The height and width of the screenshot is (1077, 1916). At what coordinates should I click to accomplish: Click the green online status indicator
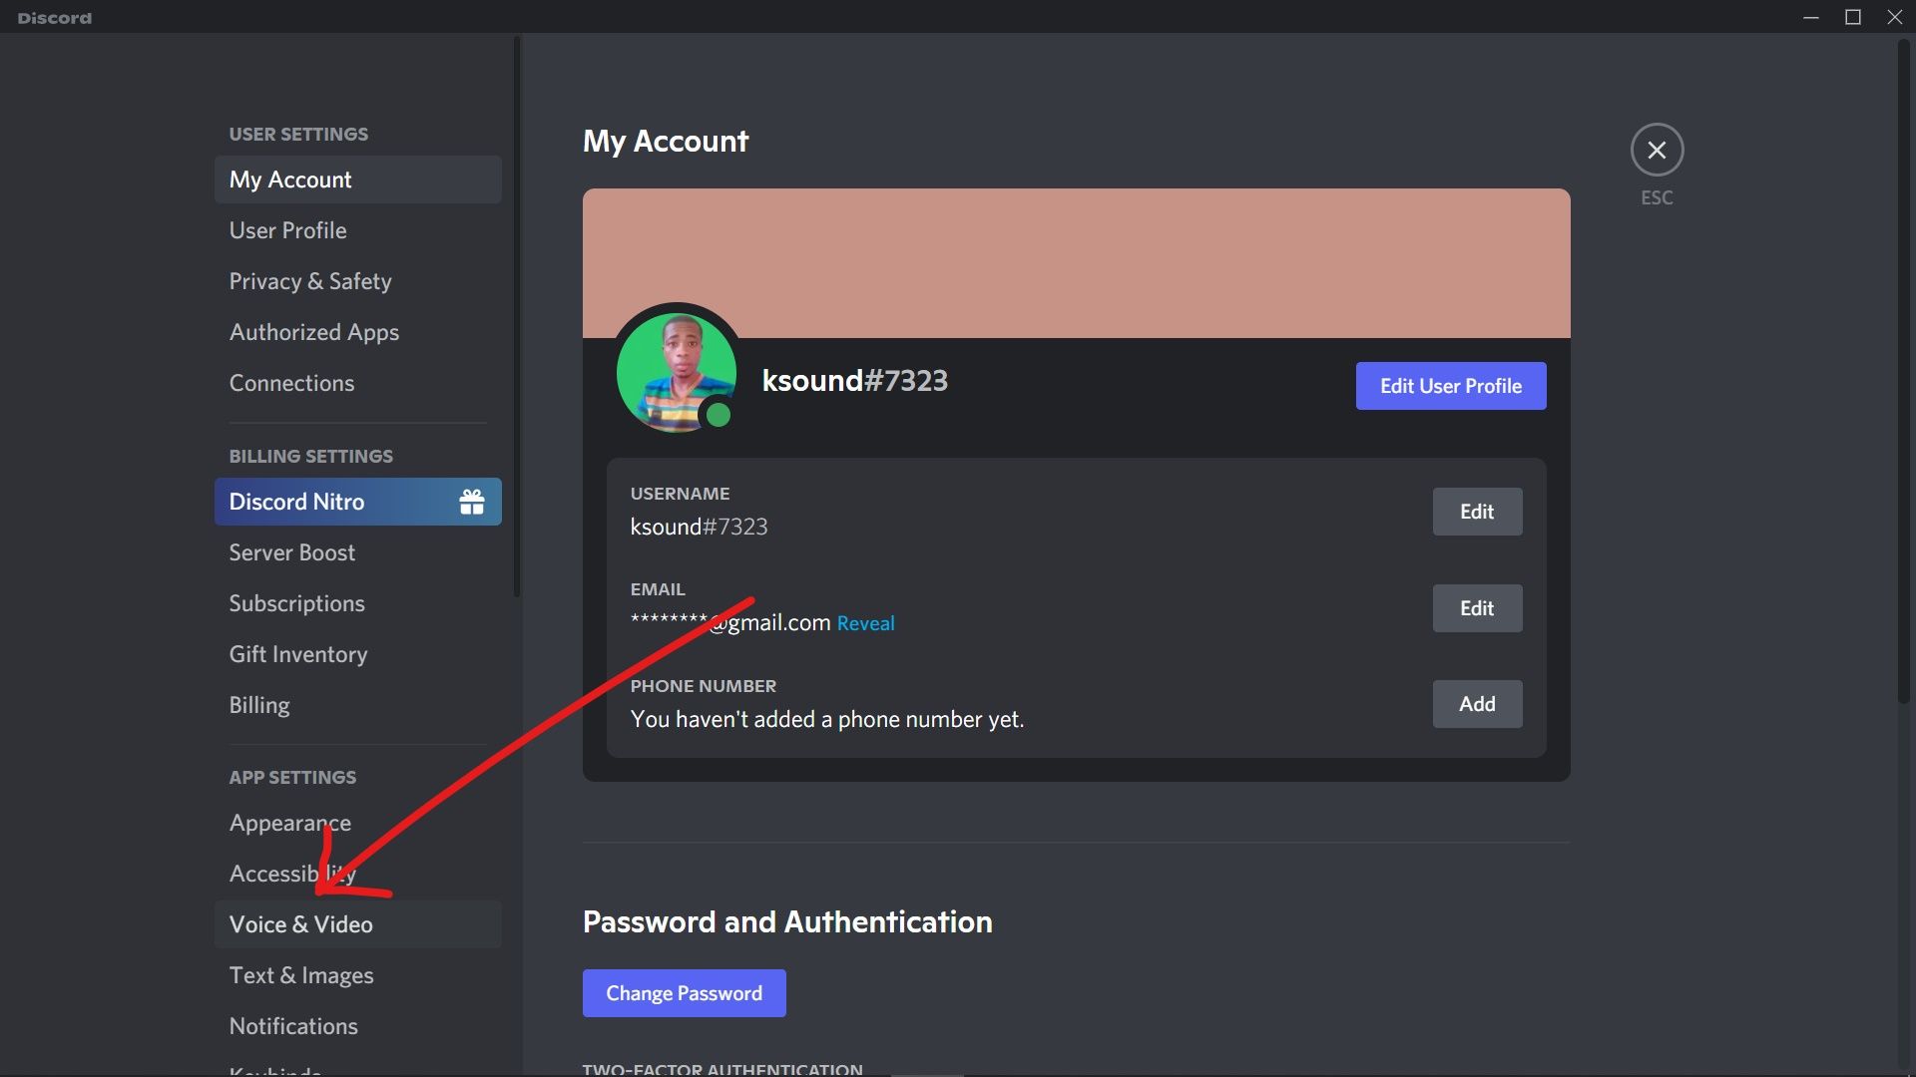click(x=718, y=415)
